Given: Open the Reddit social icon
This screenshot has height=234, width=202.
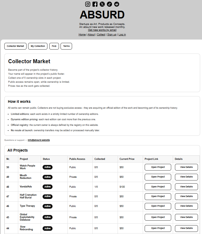Looking at the screenshot, I should pos(117,4).
